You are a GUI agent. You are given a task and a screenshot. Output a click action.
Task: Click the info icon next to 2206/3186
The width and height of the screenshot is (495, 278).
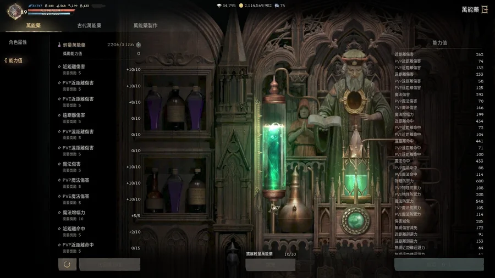[139, 45]
